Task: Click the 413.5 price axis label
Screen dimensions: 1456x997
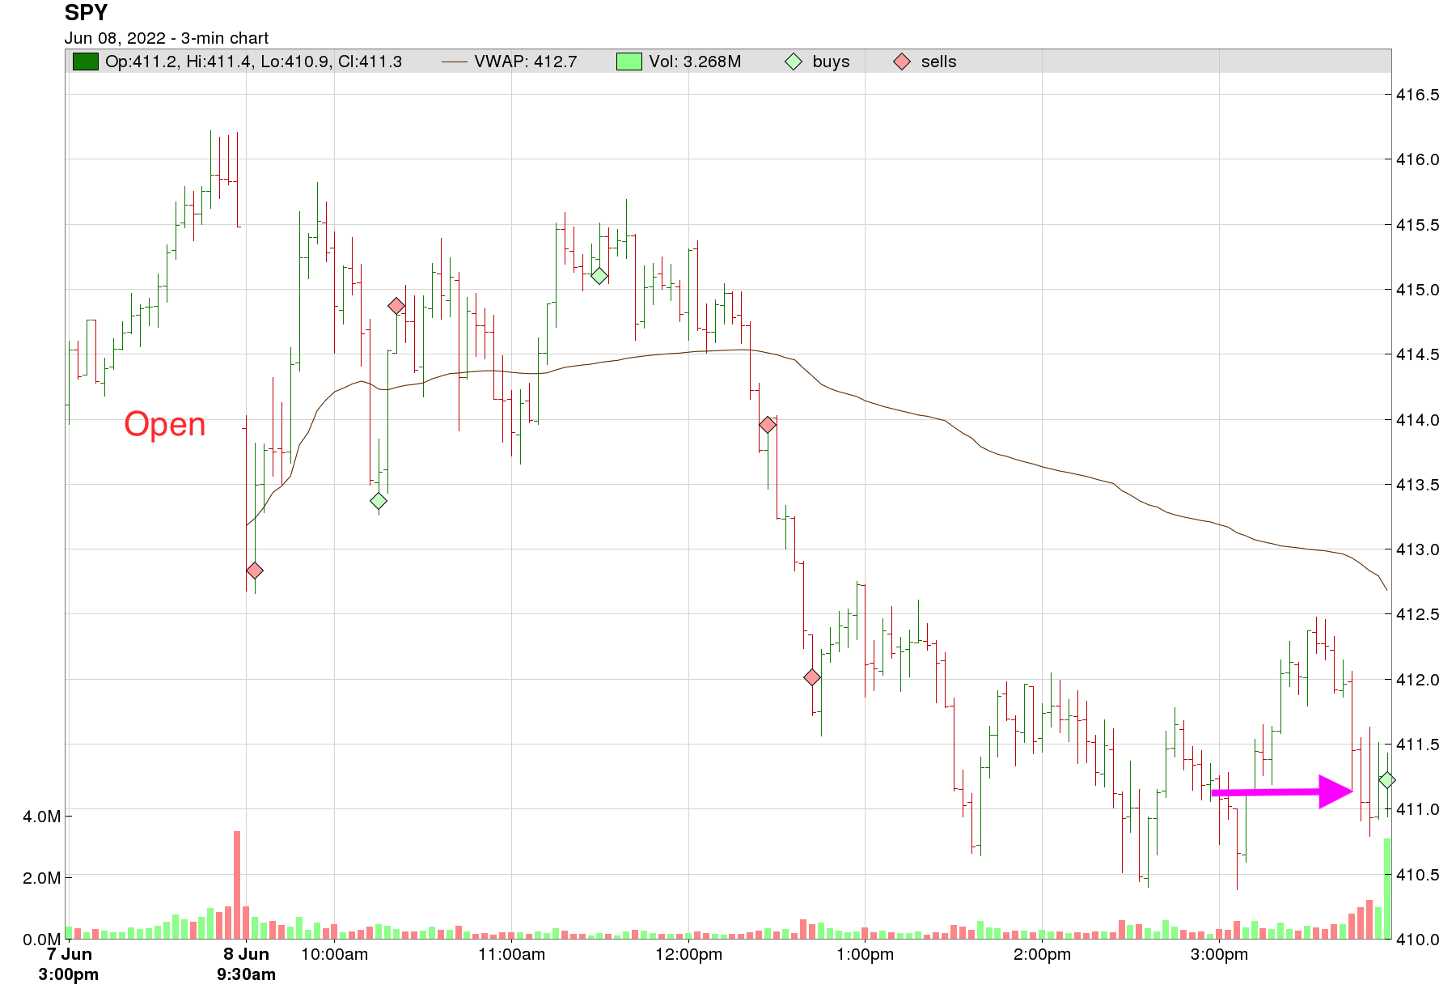Action: point(1418,485)
